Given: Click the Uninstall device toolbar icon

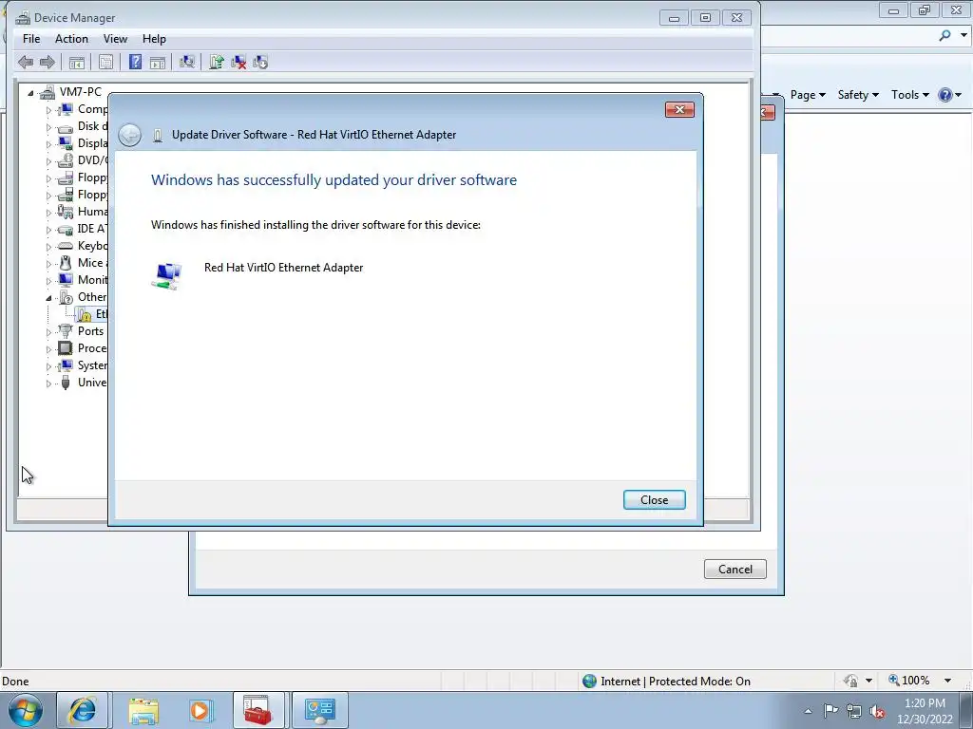Looking at the screenshot, I should click(238, 62).
